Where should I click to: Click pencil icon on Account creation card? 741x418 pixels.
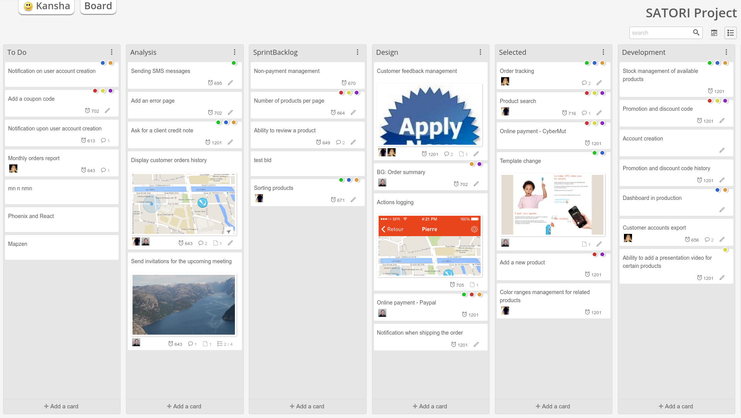point(722,150)
